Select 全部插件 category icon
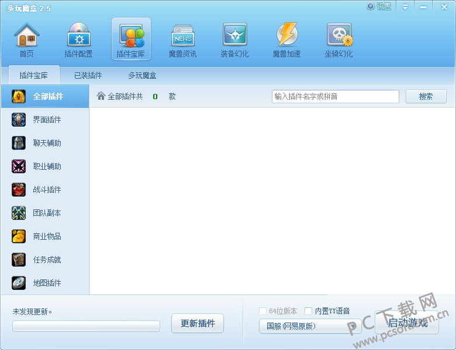 (19, 96)
